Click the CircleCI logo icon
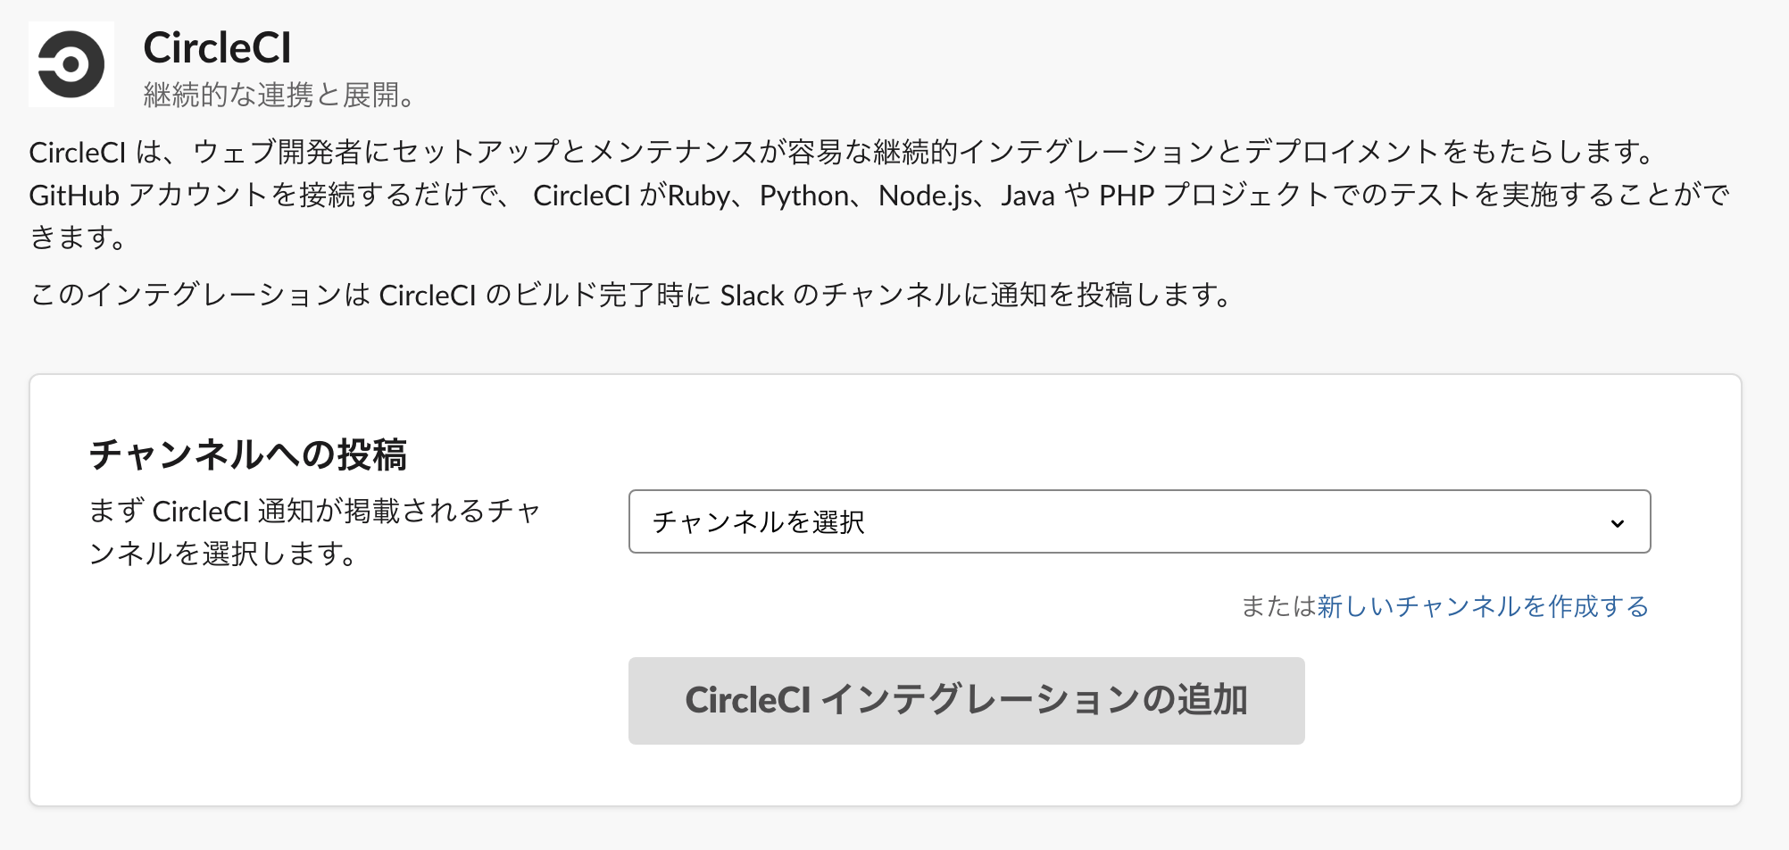This screenshot has height=850, width=1789. coord(71,64)
